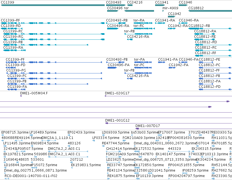Select the CG30493 gene feature
The width and height of the screenshot is (232, 180).
tap(116, 5)
